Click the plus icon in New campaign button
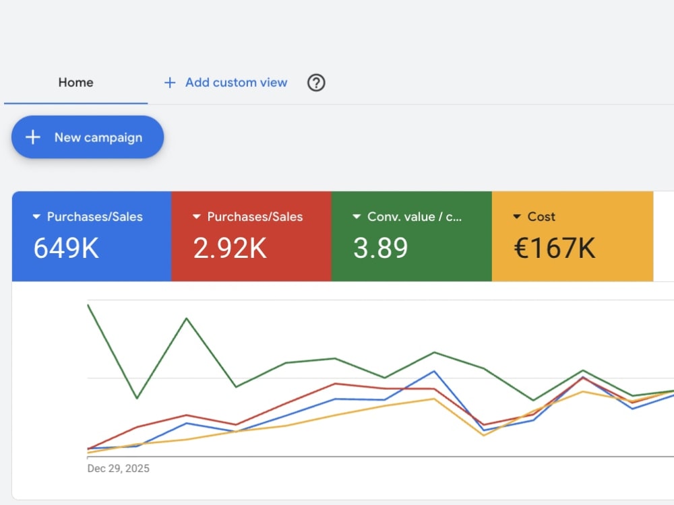Image resolution: width=674 pixels, height=505 pixels. click(x=32, y=137)
